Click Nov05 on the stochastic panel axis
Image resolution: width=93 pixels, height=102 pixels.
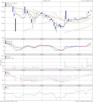click(x=42, y=55)
